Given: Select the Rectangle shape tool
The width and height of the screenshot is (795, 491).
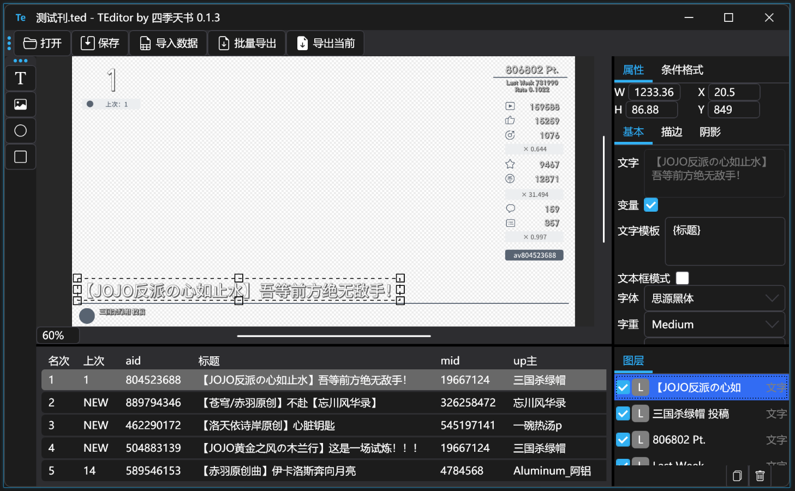Looking at the screenshot, I should [21, 157].
